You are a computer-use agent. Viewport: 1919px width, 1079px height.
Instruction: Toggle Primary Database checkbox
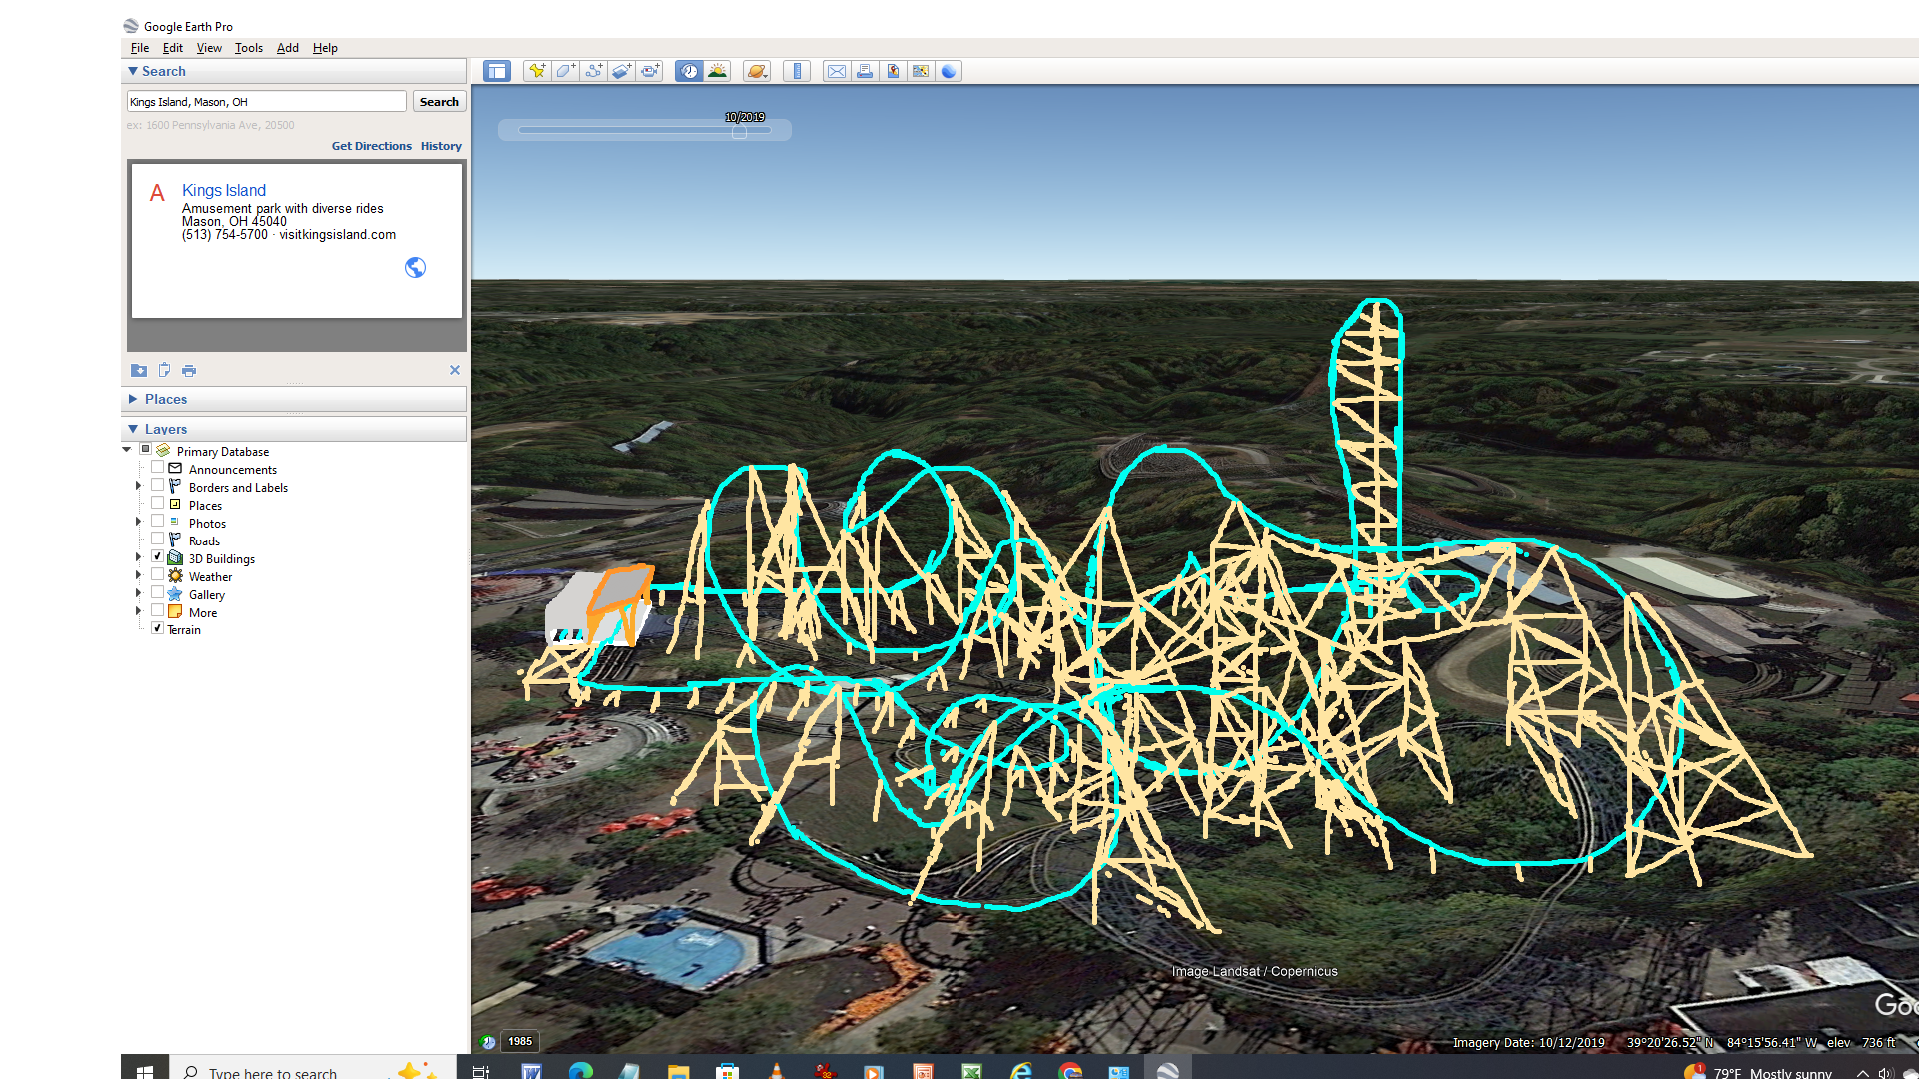click(146, 450)
